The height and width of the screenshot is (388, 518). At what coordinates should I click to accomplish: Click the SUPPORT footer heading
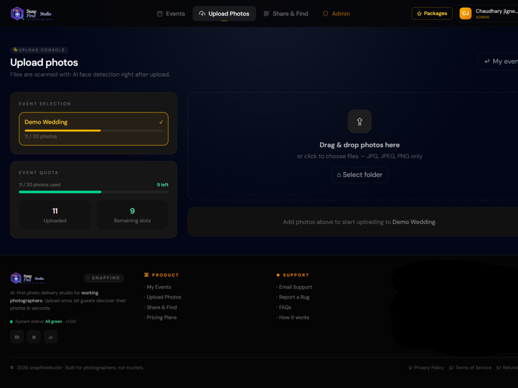pyautogui.click(x=293, y=275)
